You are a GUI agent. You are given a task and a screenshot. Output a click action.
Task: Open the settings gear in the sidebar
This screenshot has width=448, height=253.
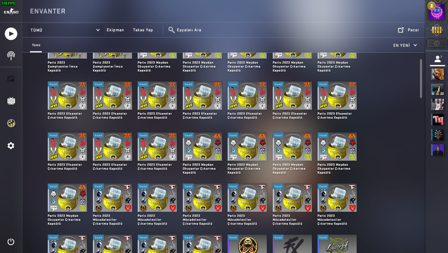click(x=11, y=146)
